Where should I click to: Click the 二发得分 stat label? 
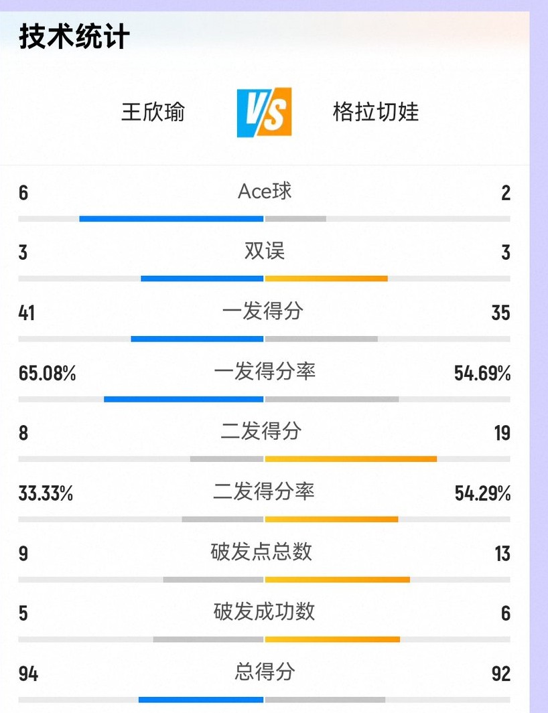(261, 431)
